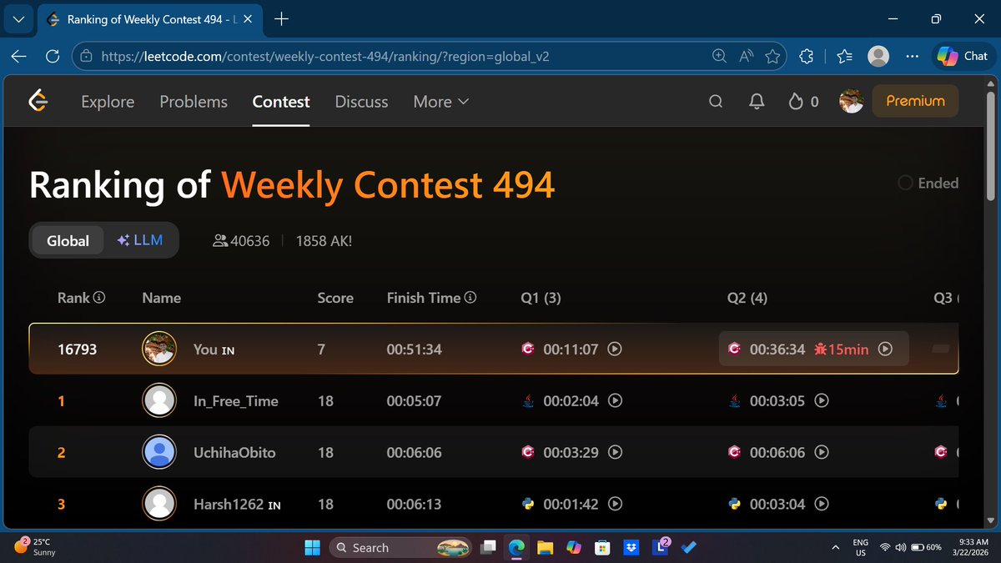Open the weather widget 25°C Sunny
The image size is (1001, 563).
[x=35, y=547]
